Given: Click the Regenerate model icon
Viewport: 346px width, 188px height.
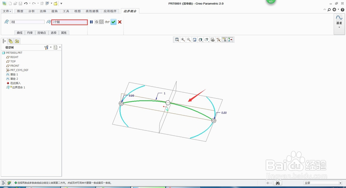Looking at the screenshot, I should [42, 3].
